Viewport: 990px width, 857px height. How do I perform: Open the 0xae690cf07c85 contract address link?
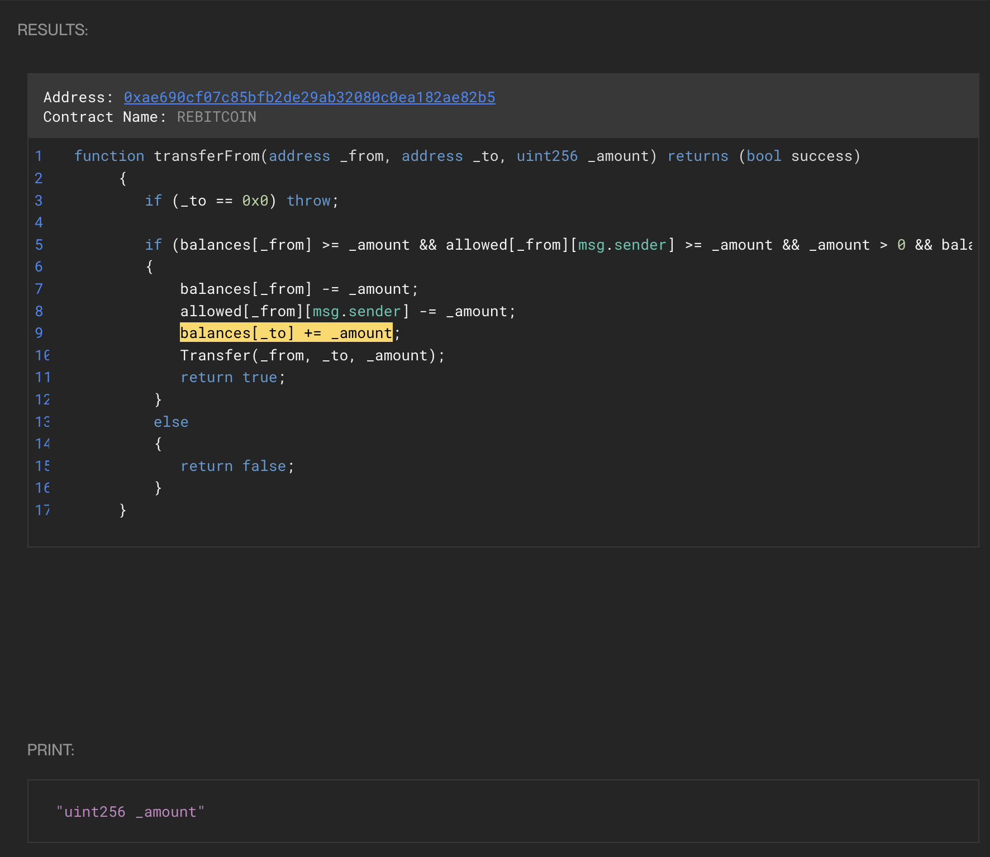[x=309, y=97]
